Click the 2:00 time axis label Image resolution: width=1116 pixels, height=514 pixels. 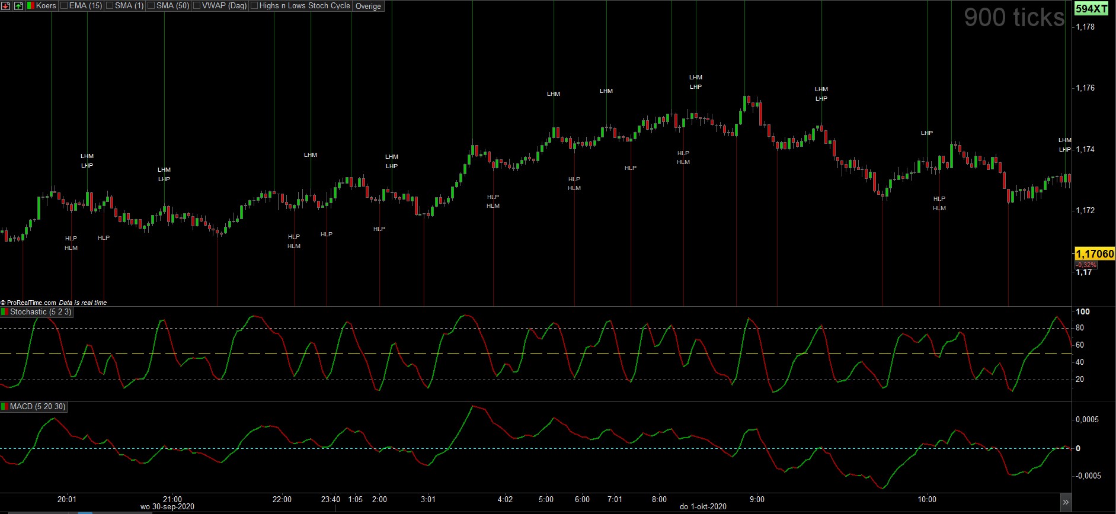[379, 499]
